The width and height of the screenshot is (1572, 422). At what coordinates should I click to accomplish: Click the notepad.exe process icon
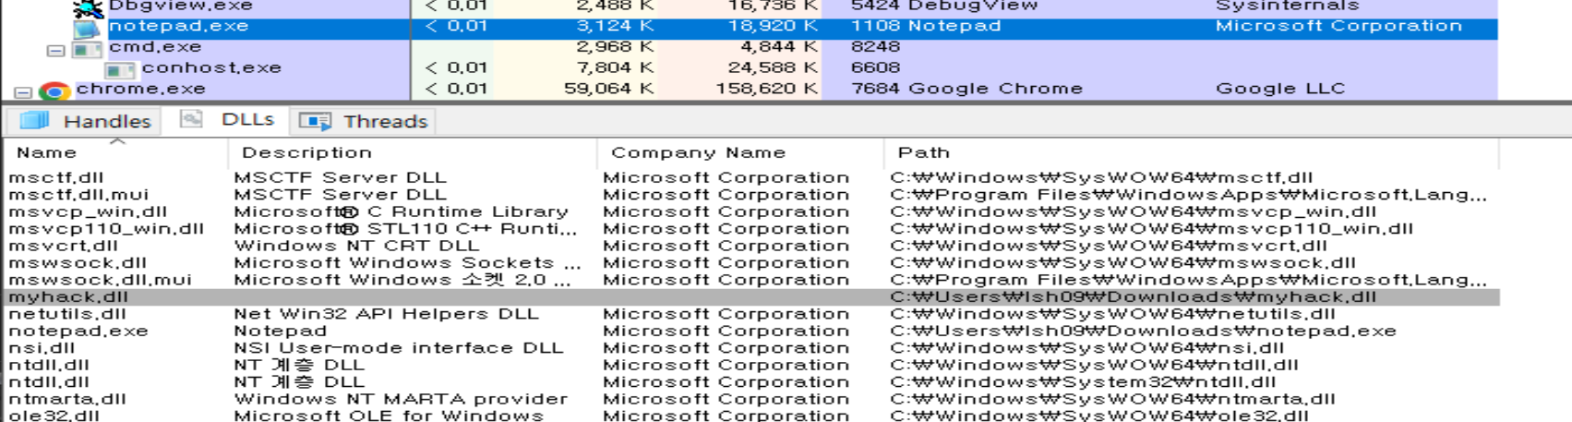pos(88,29)
